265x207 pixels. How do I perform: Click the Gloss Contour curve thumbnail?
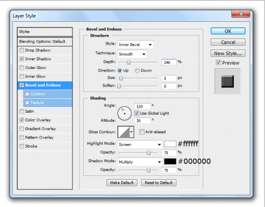click(x=124, y=132)
